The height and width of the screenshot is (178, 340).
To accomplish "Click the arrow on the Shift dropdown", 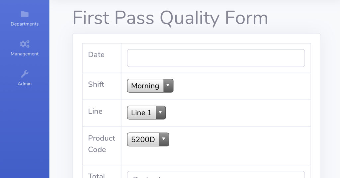I will [x=168, y=86].
